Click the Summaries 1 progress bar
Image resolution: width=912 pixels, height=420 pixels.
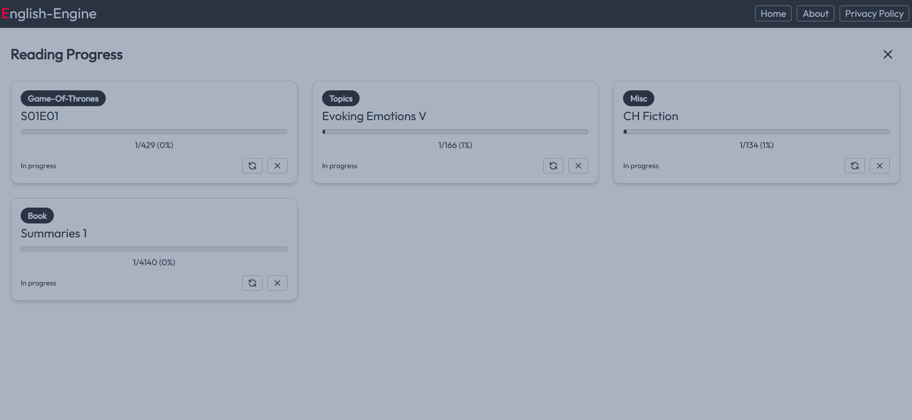tap(154, 249)
